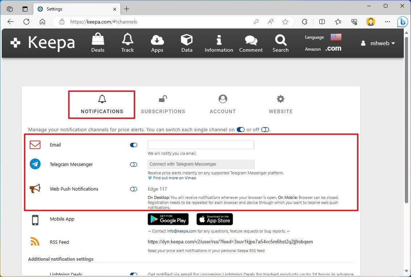Click the Telegram Messenger icon

[x=35, y=164]
